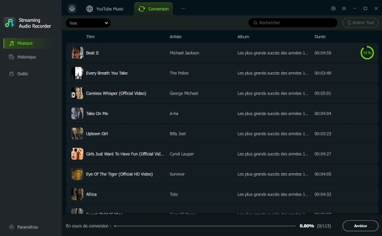Click the Girls Just Want To Have Fun thumbnail
The height and width of the screenshot is (236, 382).
click(x=77, y=154)
